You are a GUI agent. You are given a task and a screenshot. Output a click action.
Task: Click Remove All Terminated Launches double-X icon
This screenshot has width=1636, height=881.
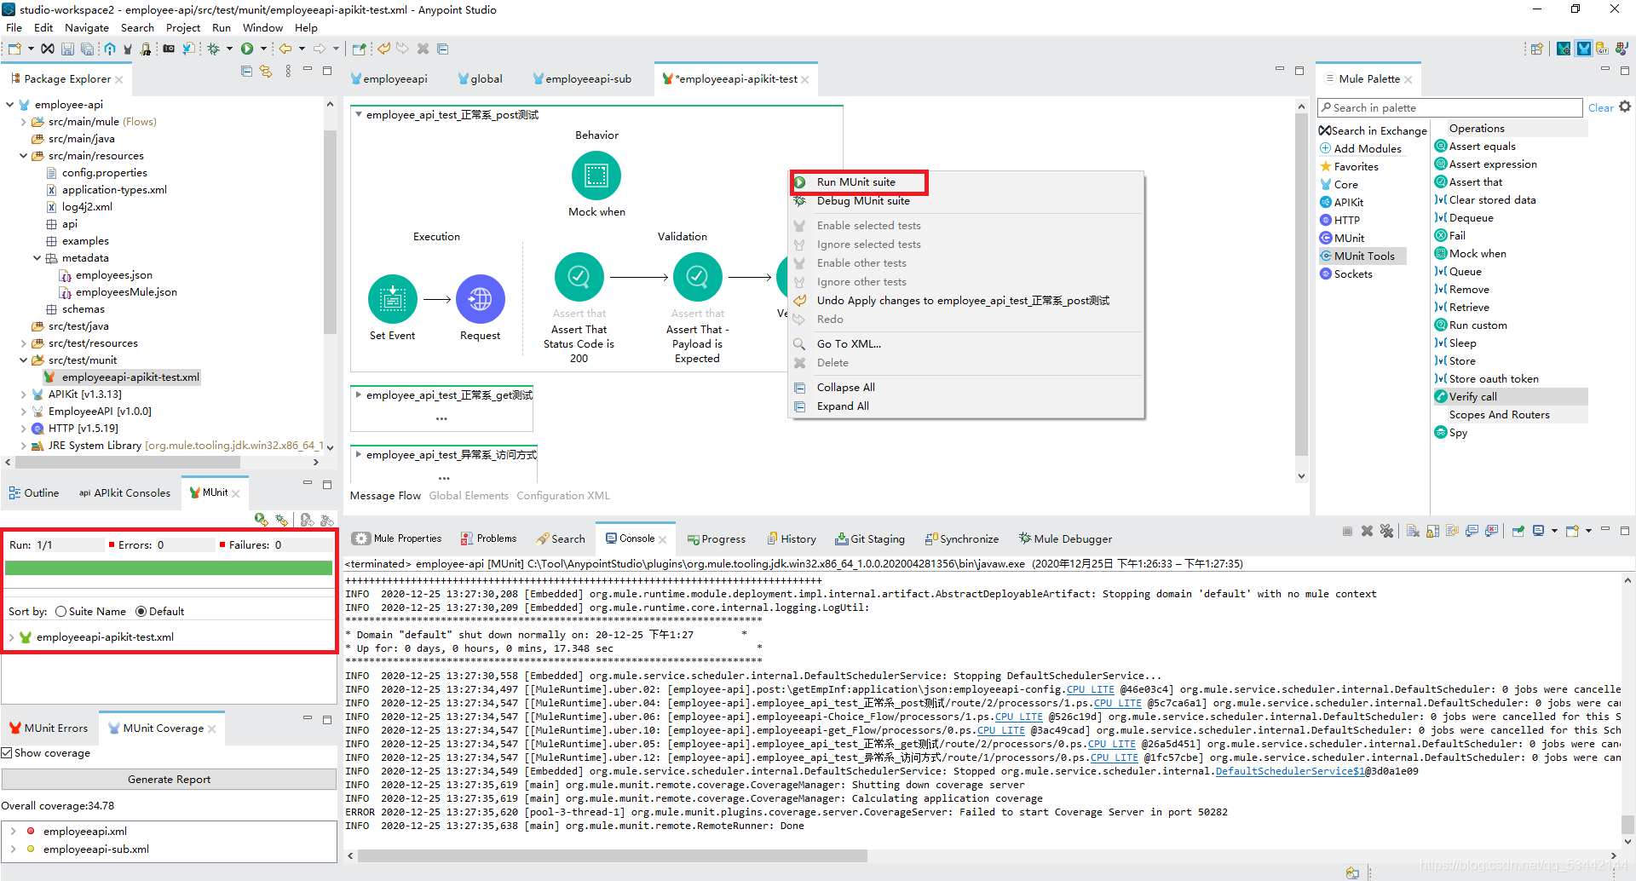click(1387, 531)
